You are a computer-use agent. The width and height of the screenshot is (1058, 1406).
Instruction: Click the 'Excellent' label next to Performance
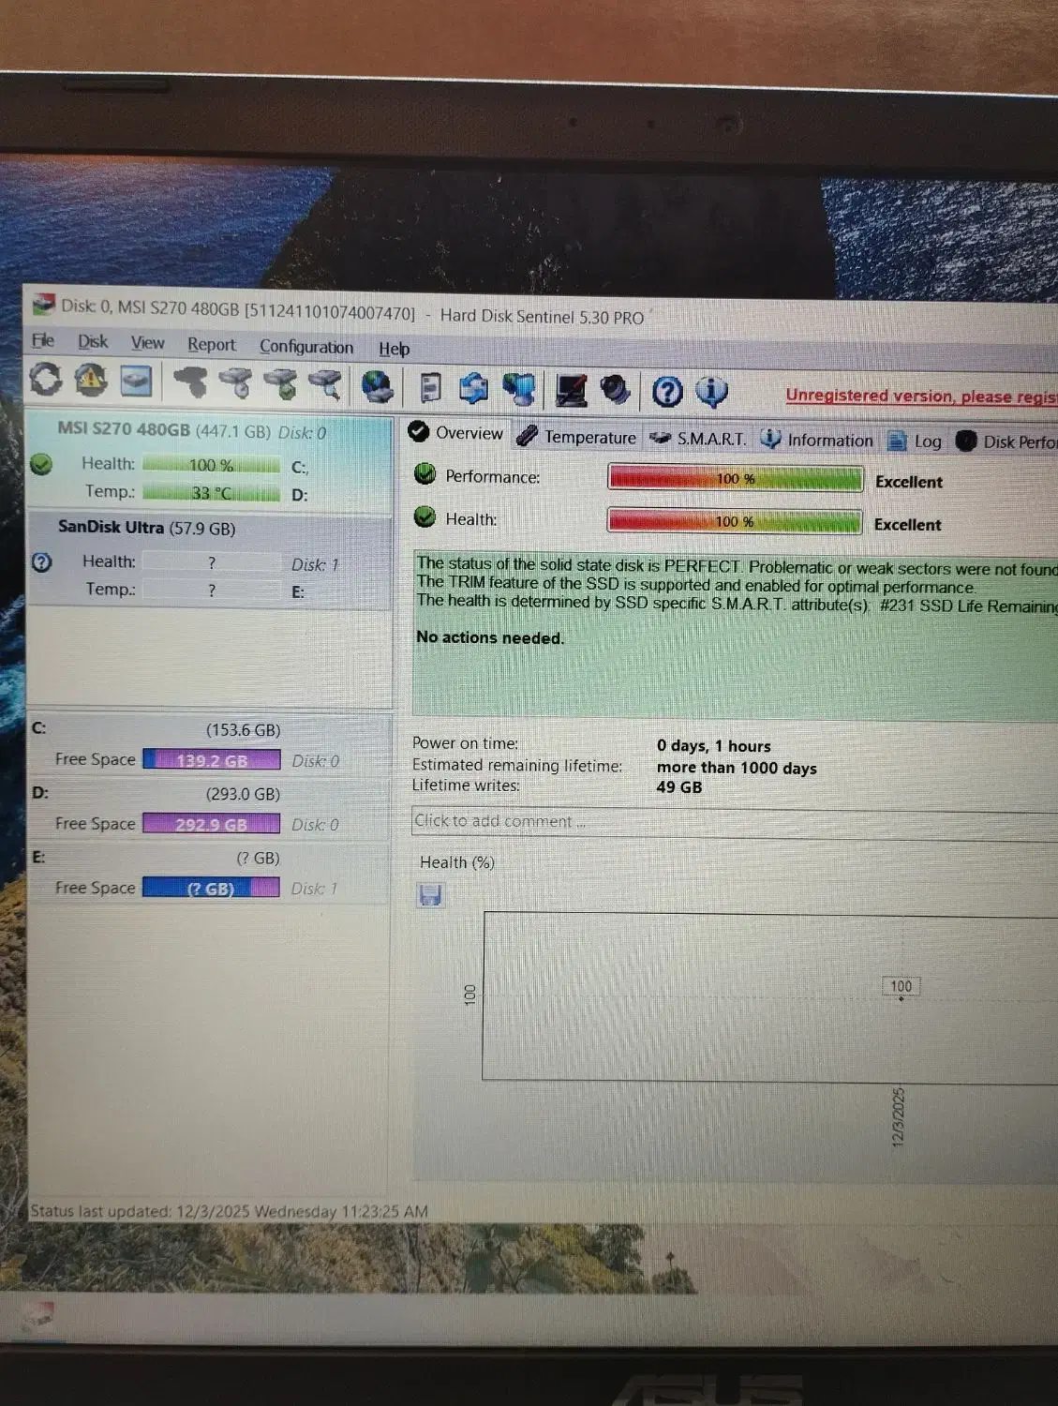pyautogui.click(x=909, y=482)
